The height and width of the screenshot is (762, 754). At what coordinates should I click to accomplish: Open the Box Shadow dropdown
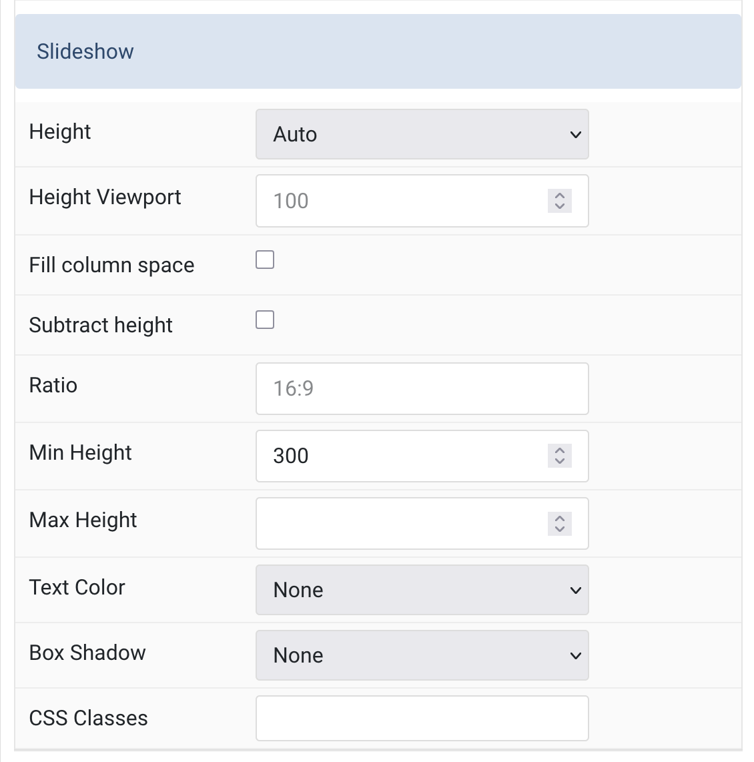coord(422,655)
